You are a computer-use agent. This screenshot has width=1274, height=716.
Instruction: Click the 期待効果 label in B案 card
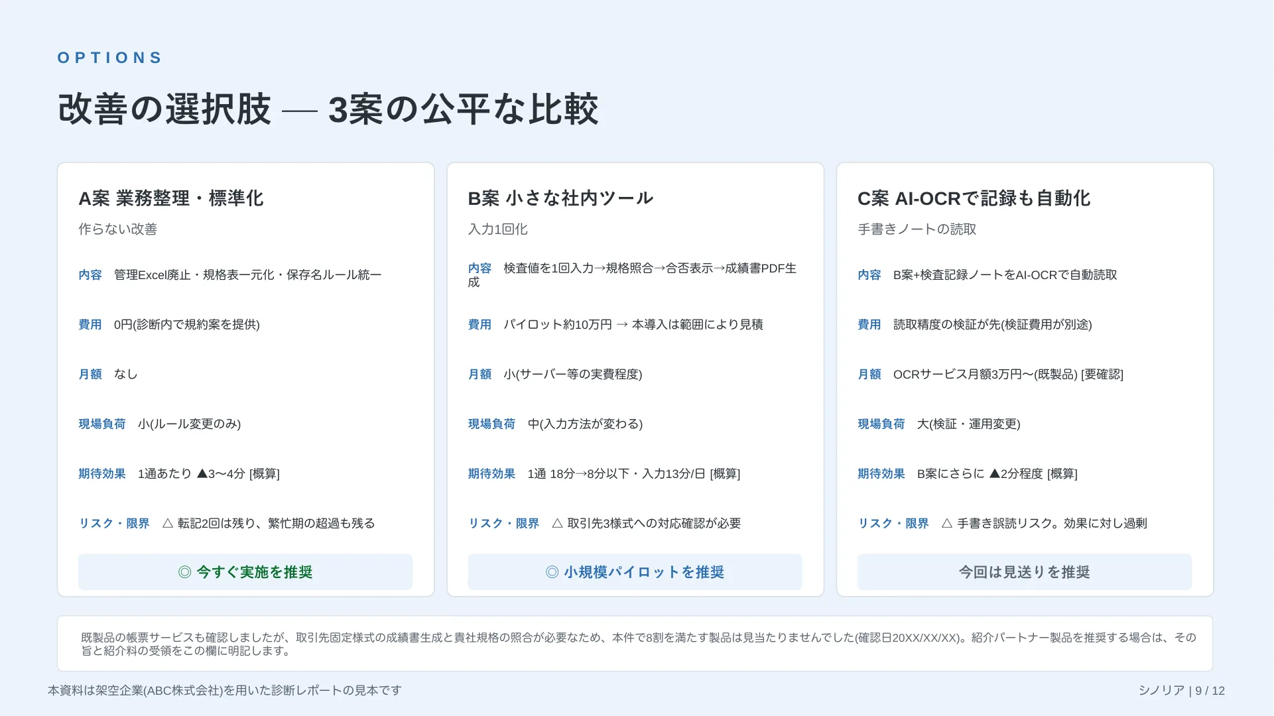[491, 473]
